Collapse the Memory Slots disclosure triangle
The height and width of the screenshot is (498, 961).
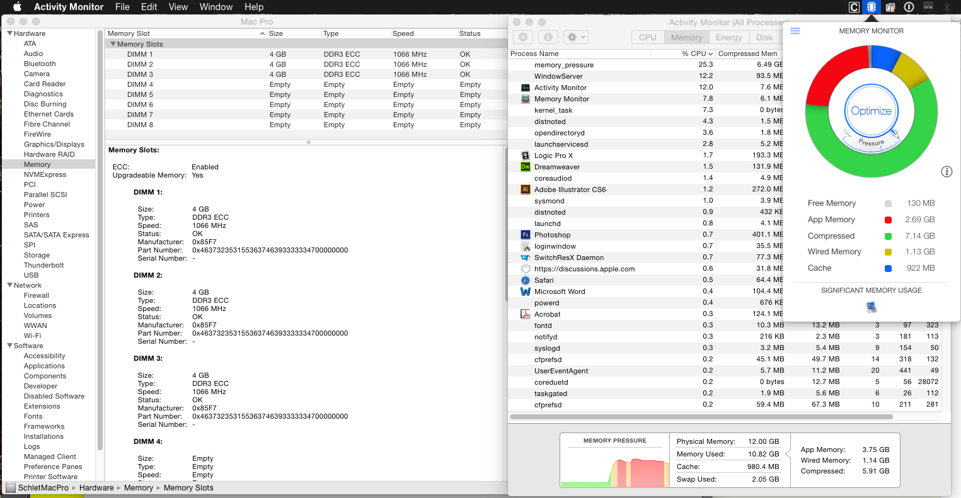[x=113, y=44]
